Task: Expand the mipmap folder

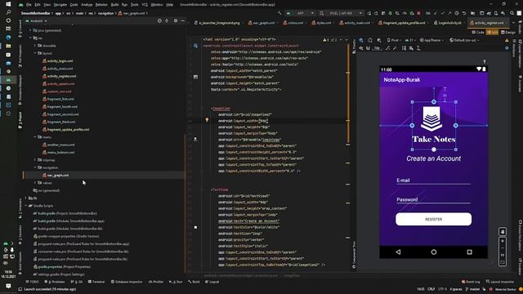Action: click(35, 160)
